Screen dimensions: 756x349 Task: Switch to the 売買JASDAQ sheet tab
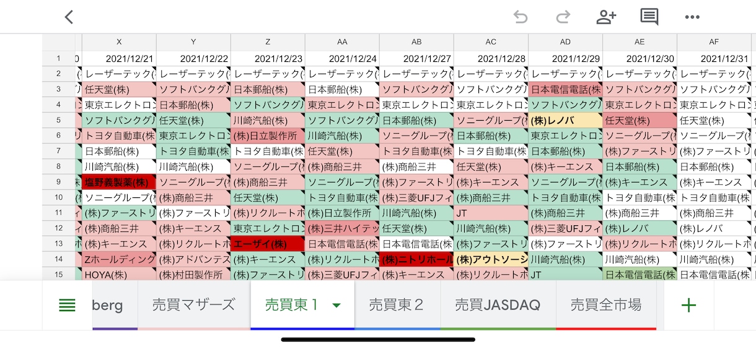point(498,304)
